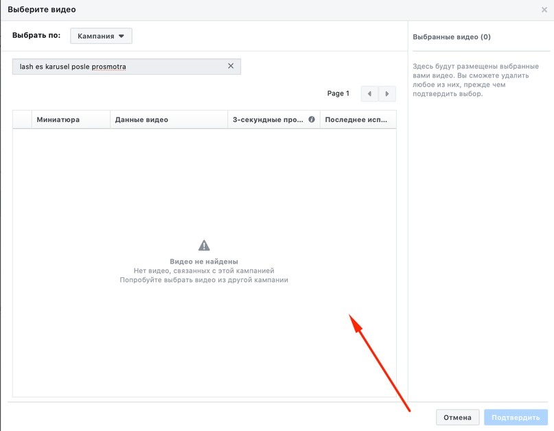Click the 3-секундные про... column header
This screenshot has height=431, width=554.
pyautogui.click(x=274, y=119)
